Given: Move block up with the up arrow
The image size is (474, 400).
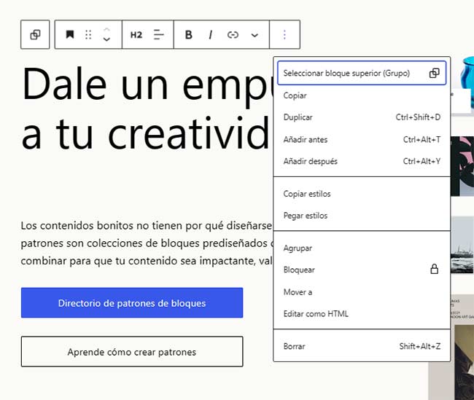Looking at the screenshot, I should click(106, 30).
